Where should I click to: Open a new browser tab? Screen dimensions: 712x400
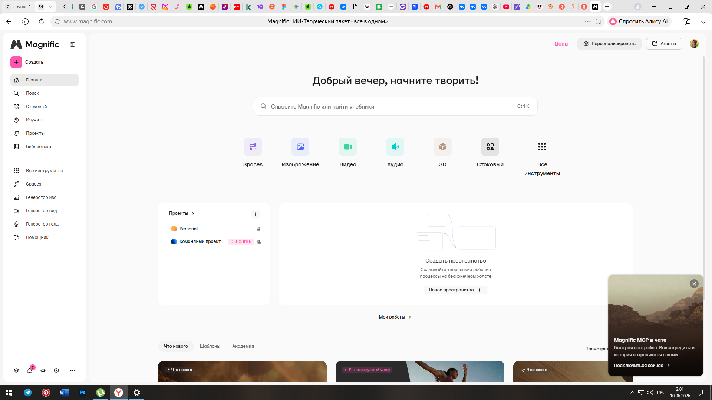(x=607, y=7)
